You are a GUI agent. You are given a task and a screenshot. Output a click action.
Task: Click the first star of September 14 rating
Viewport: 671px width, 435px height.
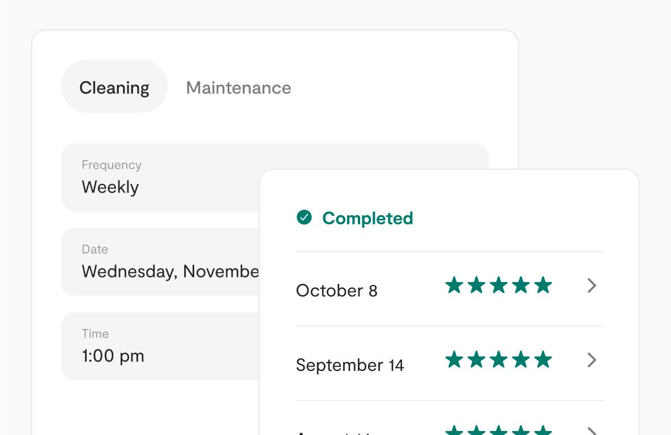[x=453, y=360]
